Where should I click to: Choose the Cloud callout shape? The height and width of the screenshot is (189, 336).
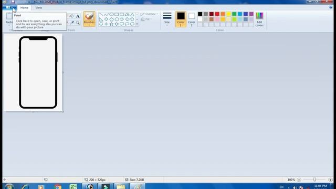[x=132, y=24]
